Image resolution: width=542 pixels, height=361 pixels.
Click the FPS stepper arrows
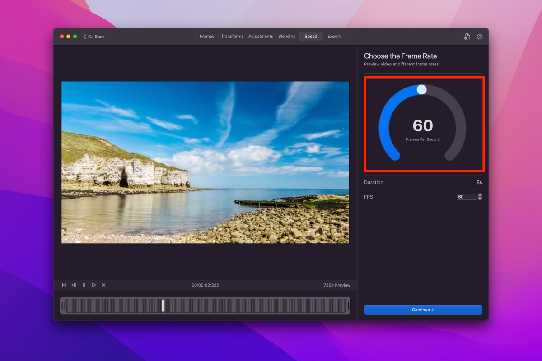480,197
